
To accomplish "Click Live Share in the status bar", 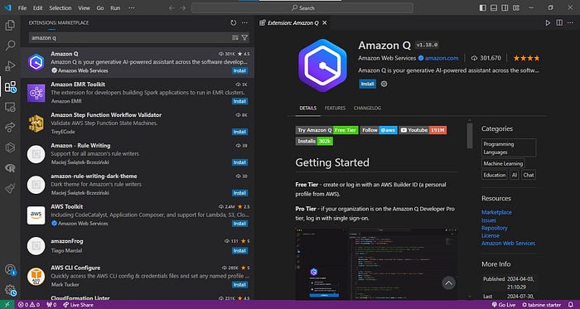I will point(78,305).
